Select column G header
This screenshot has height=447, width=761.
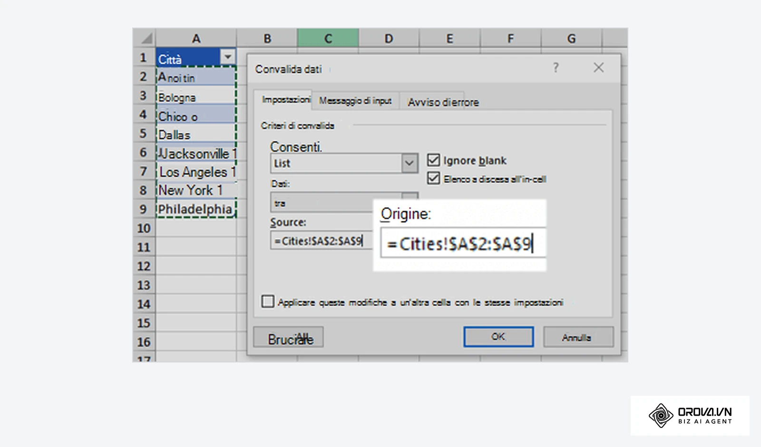(572, 38)
